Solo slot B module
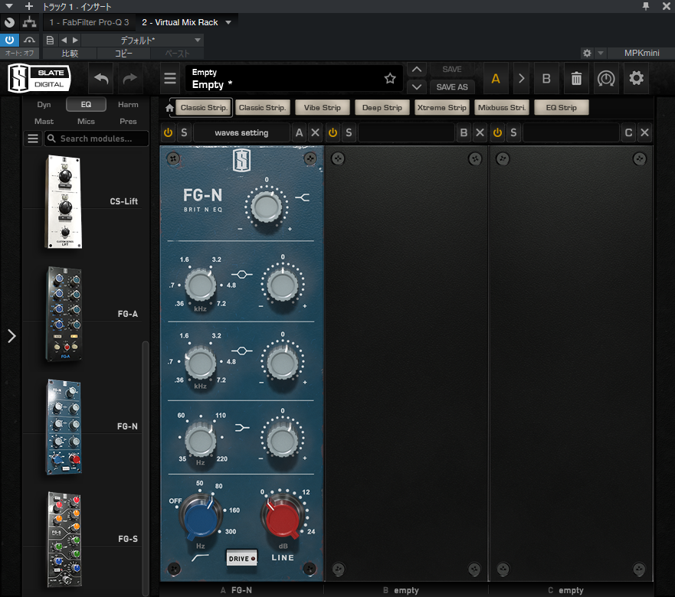 point(349,132)
